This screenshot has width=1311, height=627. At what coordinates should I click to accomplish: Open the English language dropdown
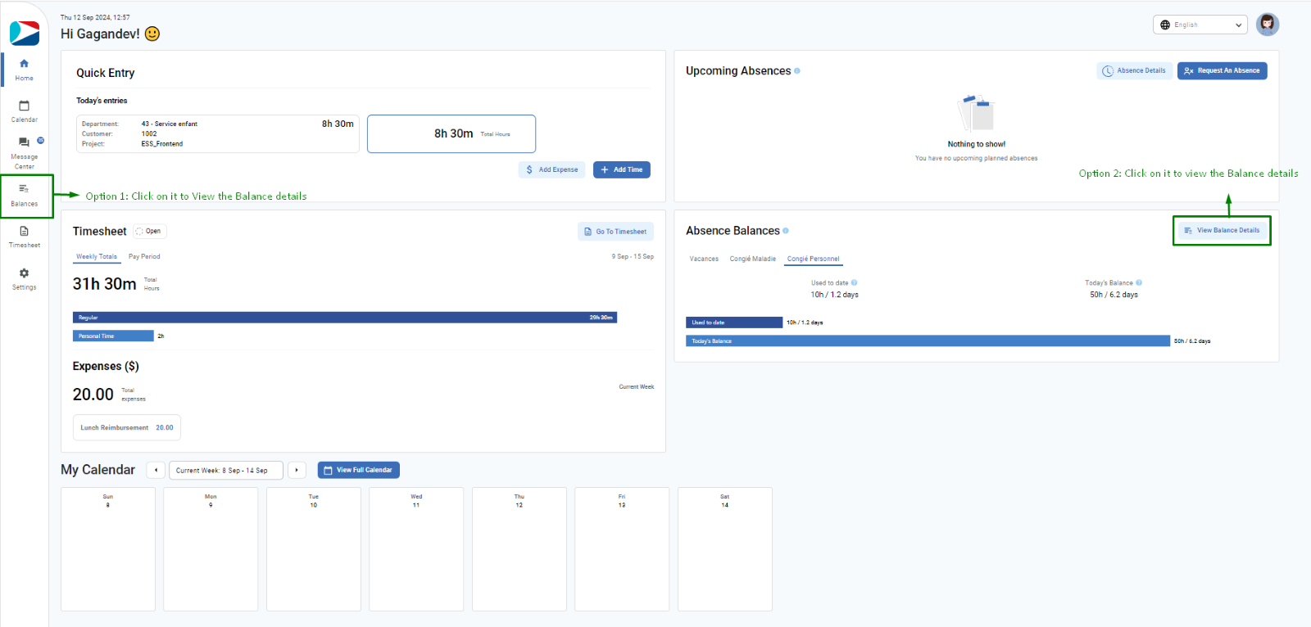(x=1200, y=25)
